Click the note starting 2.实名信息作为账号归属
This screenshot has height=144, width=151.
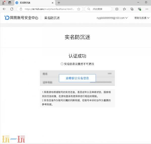(76, 102)
